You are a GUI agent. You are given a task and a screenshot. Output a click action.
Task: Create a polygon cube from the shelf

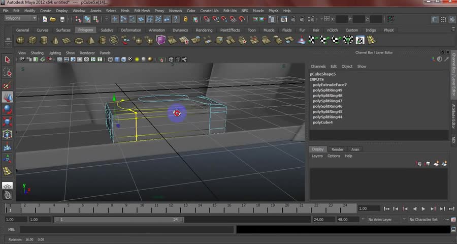click(32, 40)
